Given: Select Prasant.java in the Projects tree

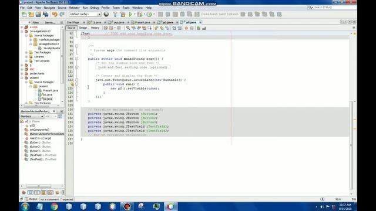Looking at the screenshot, I should pos(51,90).
